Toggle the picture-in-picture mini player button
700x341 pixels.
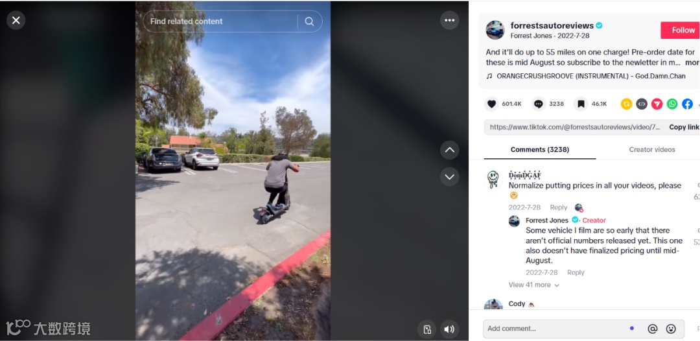pyautogui.click(x=427, y=329)
